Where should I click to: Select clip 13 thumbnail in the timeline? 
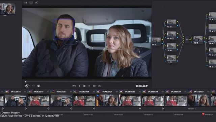[107, 100]
